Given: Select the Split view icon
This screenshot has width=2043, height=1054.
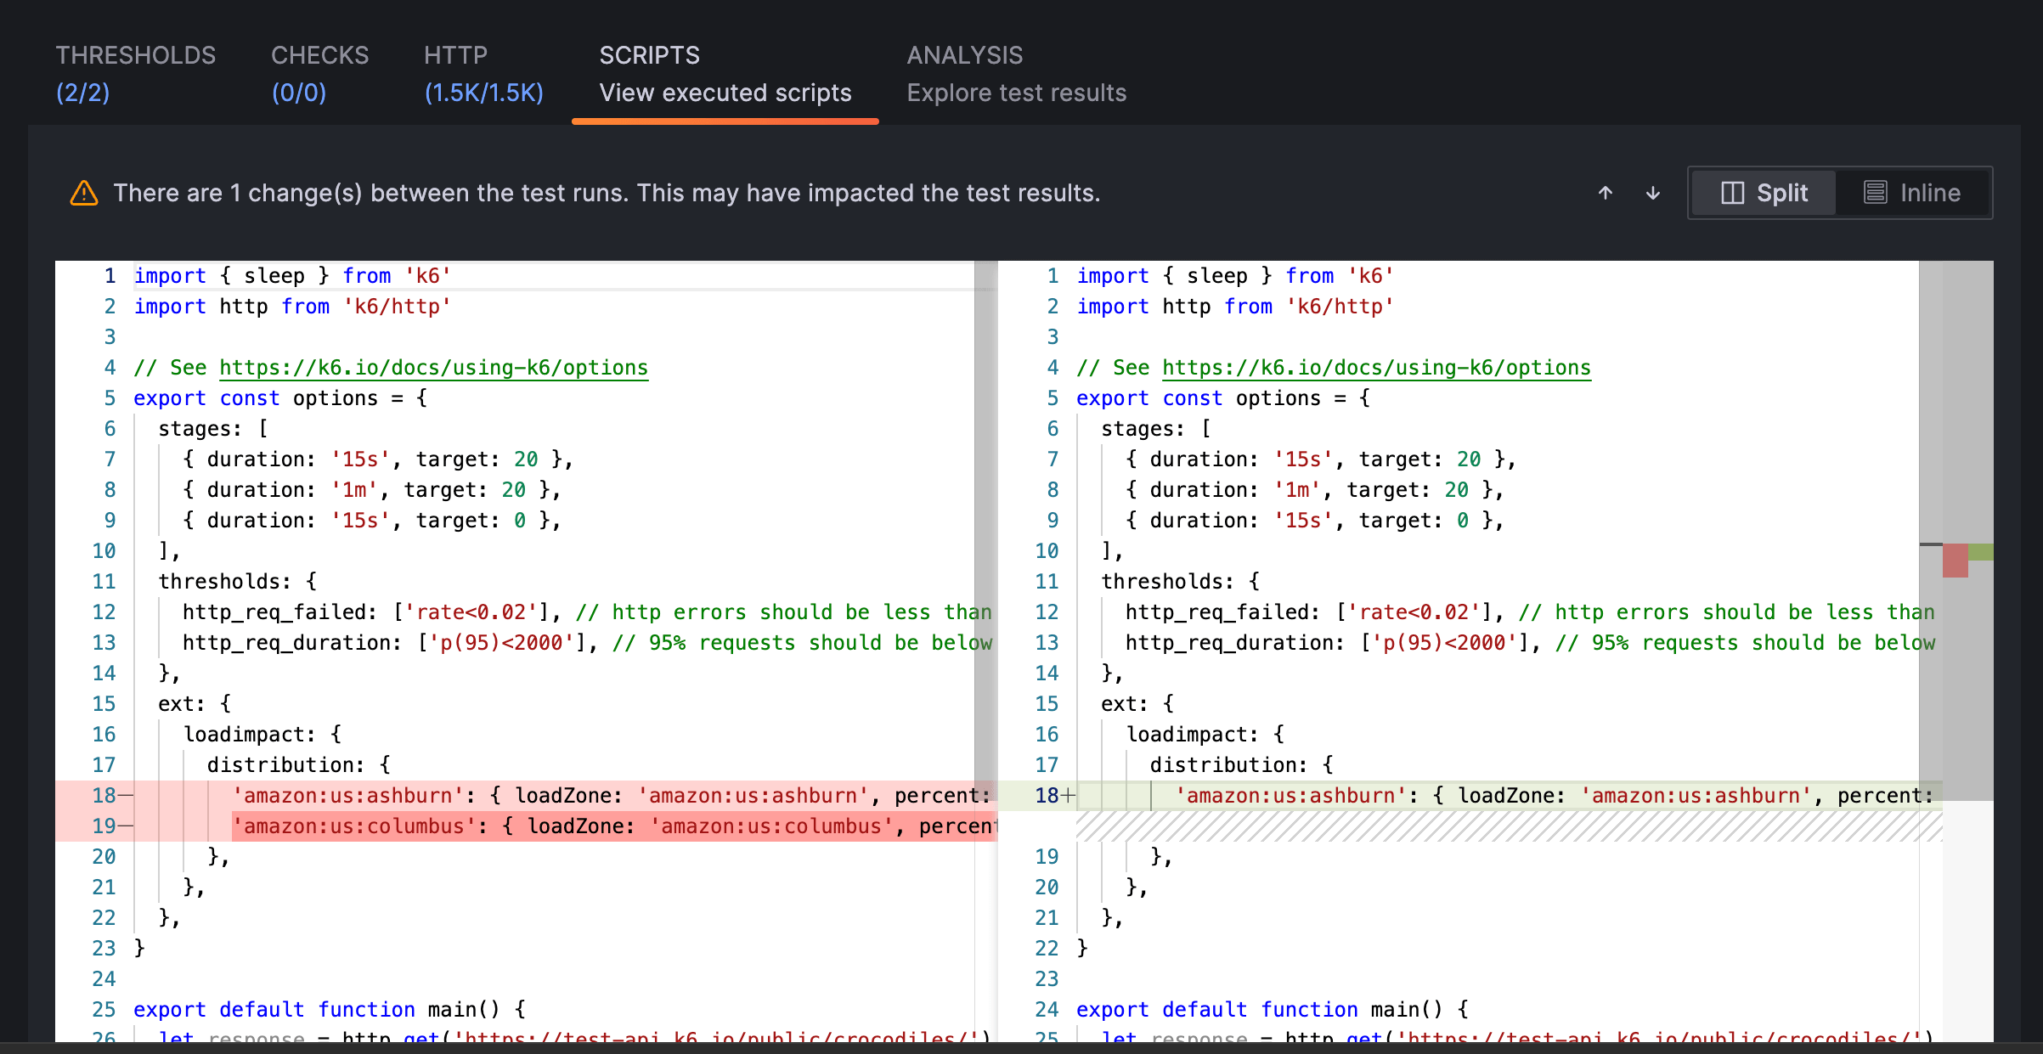Looking at the screenshot, I should (1732, 193).
